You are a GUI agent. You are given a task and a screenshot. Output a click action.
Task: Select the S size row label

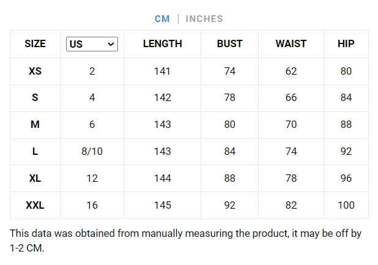coord(35,98)
